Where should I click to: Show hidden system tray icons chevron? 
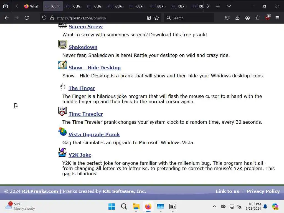coord(214,206)
